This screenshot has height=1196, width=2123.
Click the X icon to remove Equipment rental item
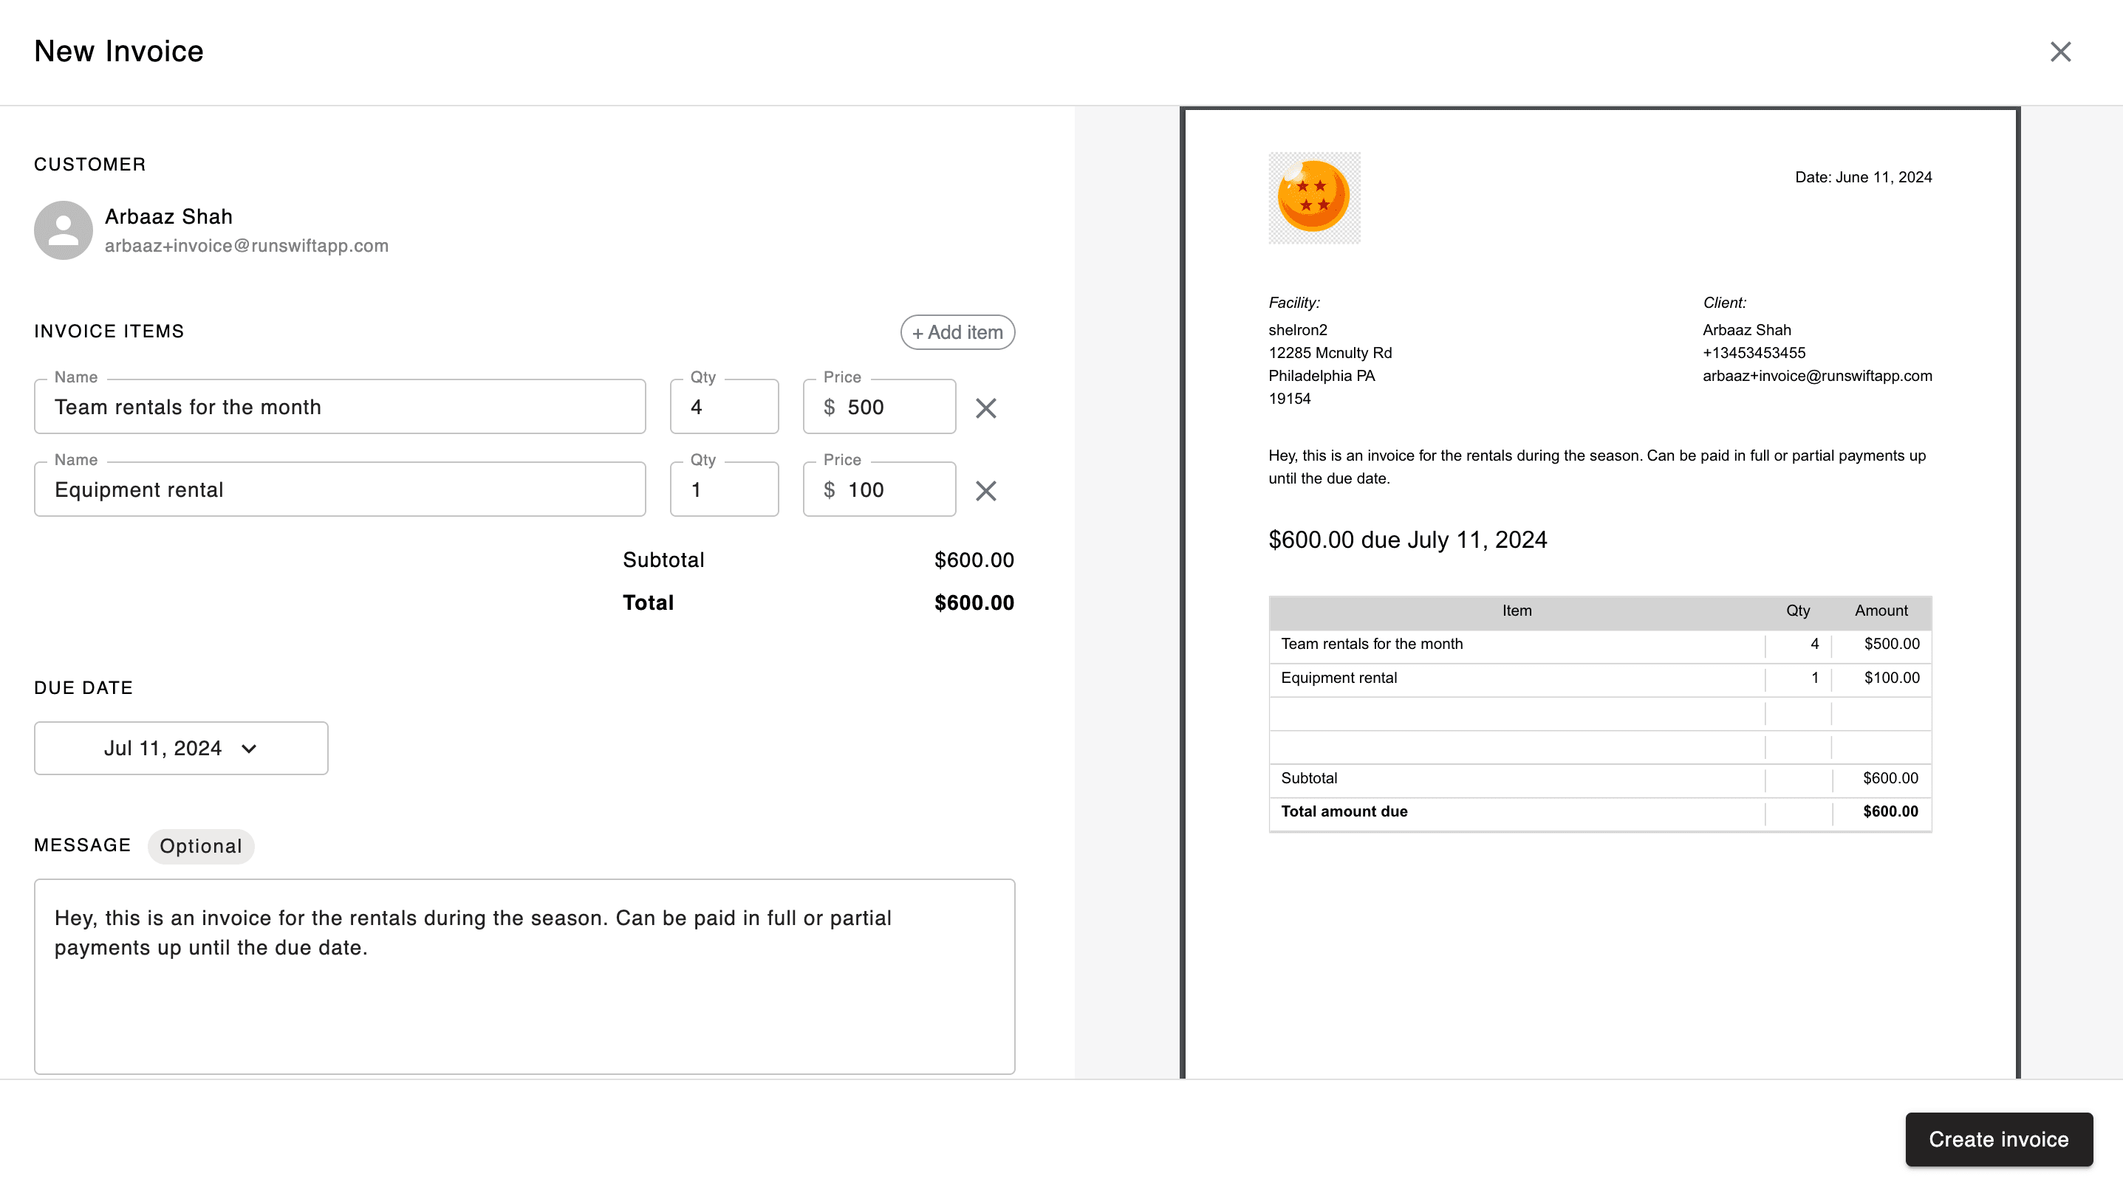click(x=985, y=489)
